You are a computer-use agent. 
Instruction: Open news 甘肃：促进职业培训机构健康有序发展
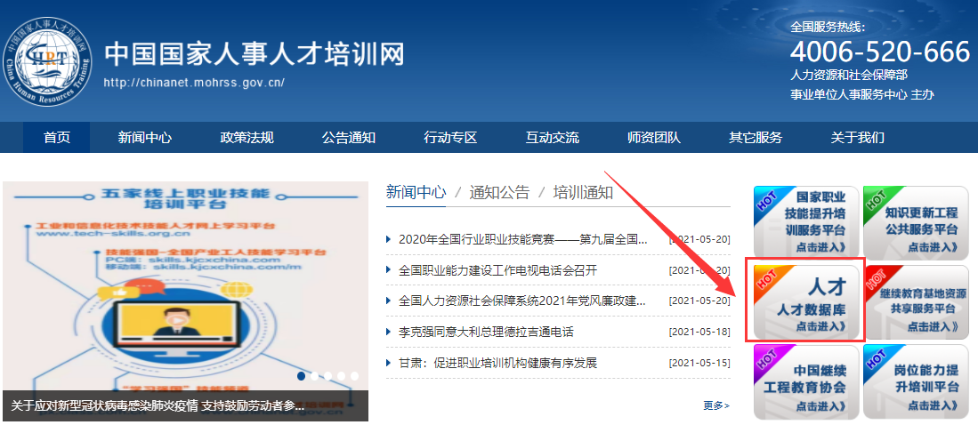pos(497,363)
